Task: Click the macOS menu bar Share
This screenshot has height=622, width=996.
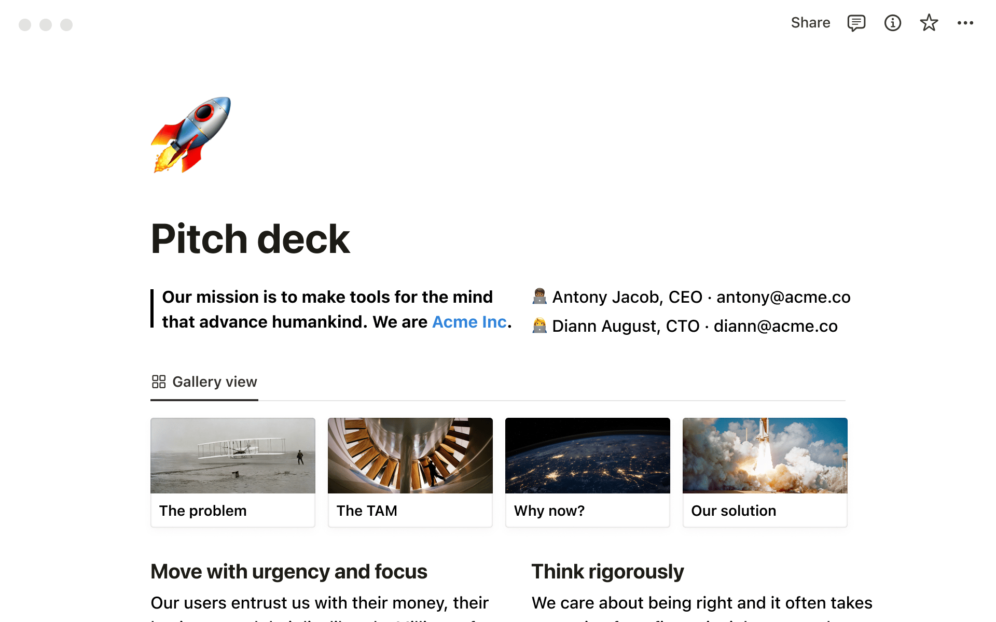Action: 810,23
